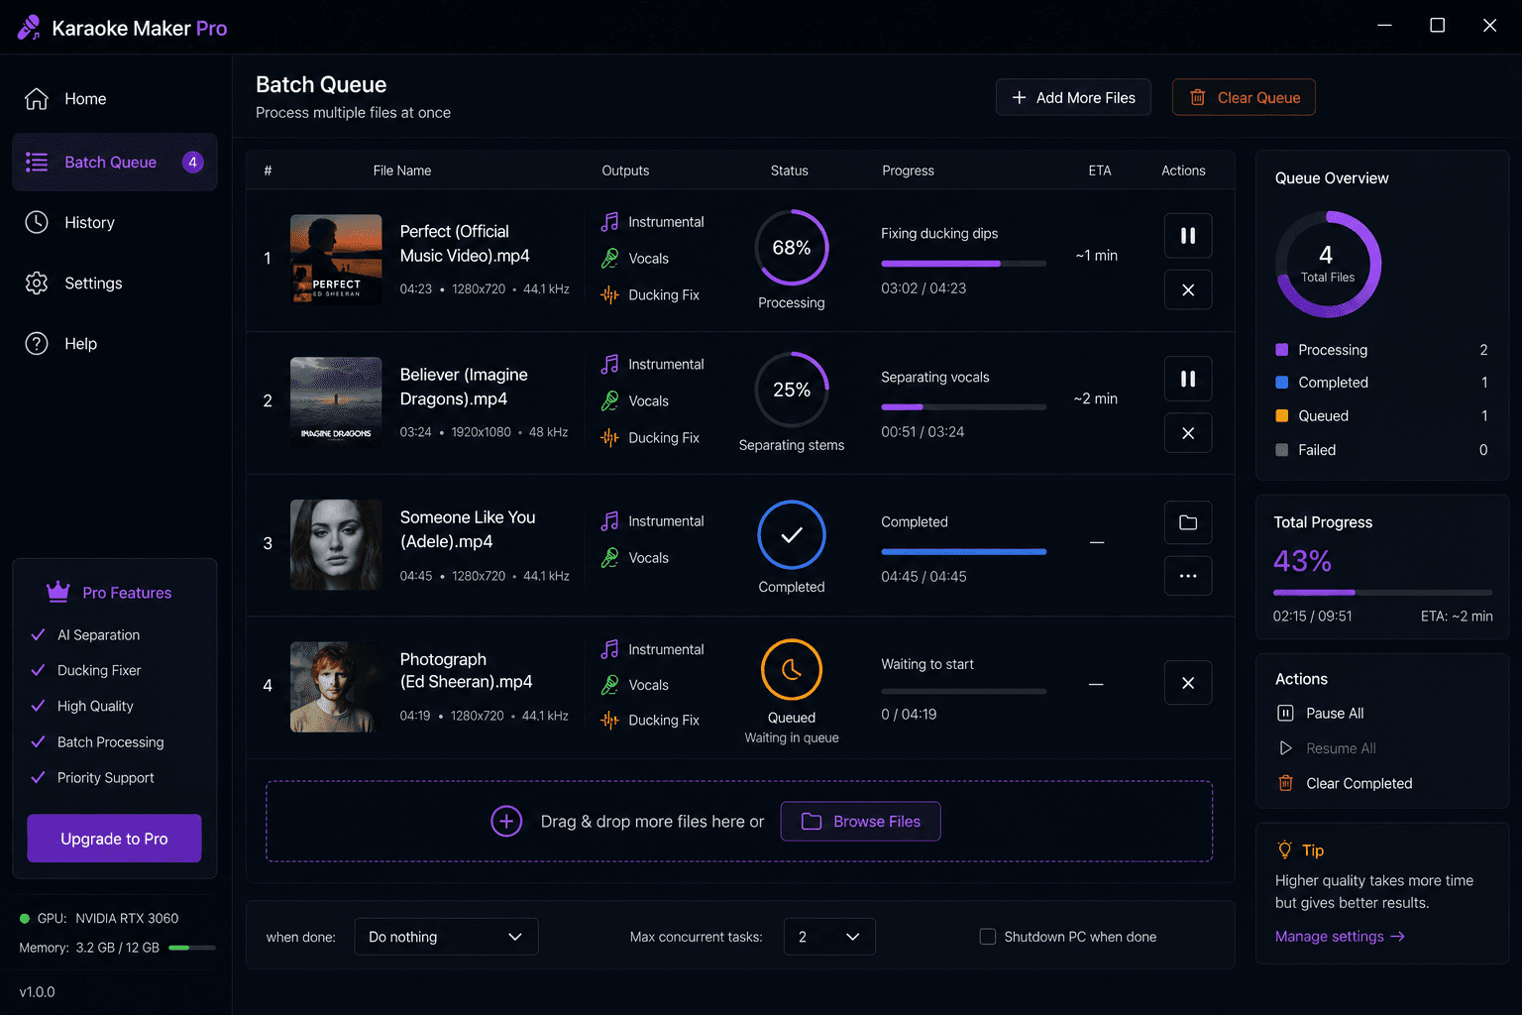Click Add More Files button

[1073, 97]
